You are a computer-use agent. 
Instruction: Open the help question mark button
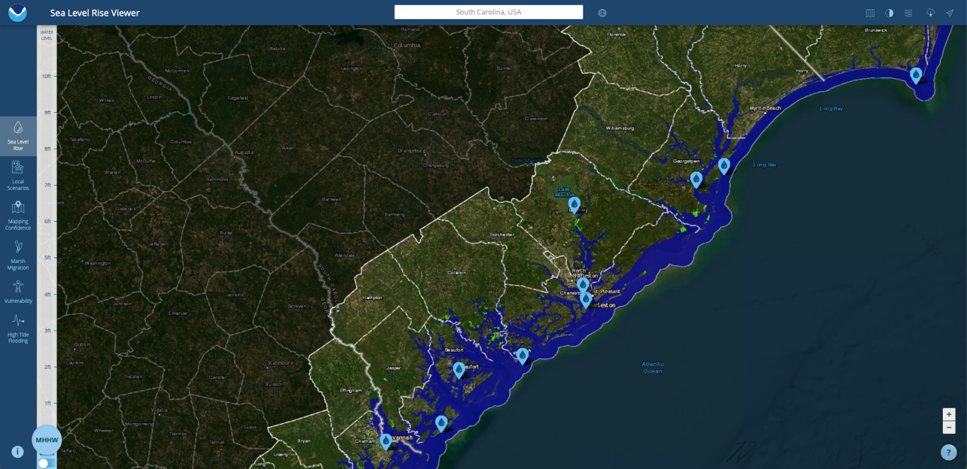click(x=948, y=452)
